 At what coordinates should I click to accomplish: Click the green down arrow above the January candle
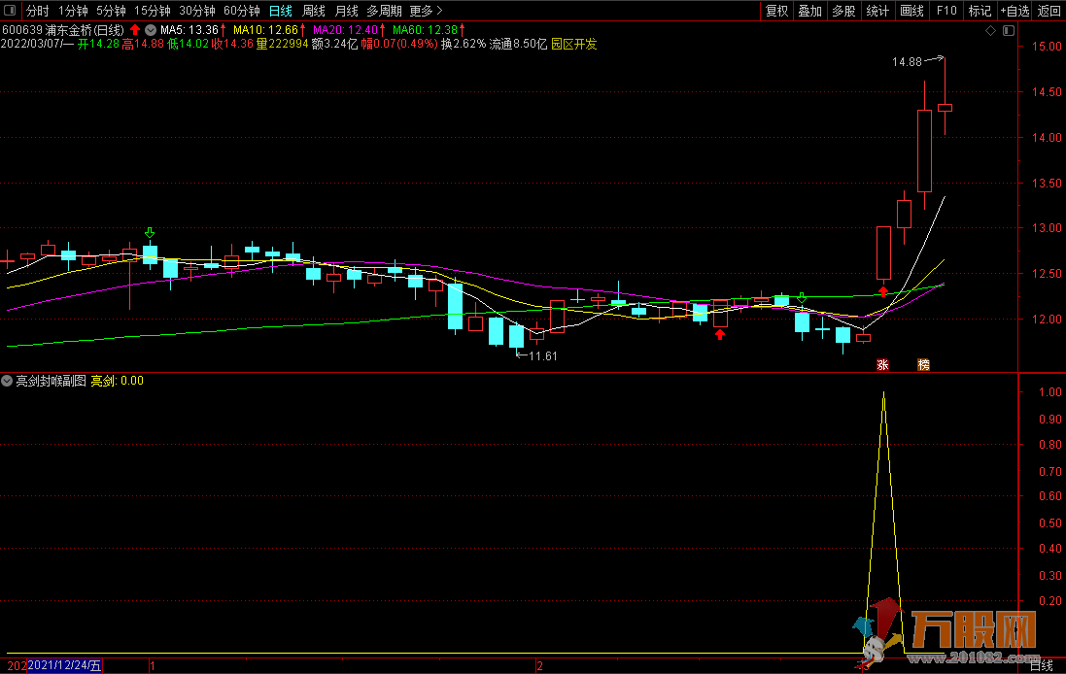(150, 233)
